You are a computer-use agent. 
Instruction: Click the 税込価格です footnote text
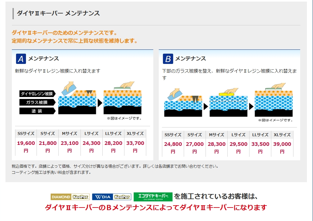tap(115, 166)
